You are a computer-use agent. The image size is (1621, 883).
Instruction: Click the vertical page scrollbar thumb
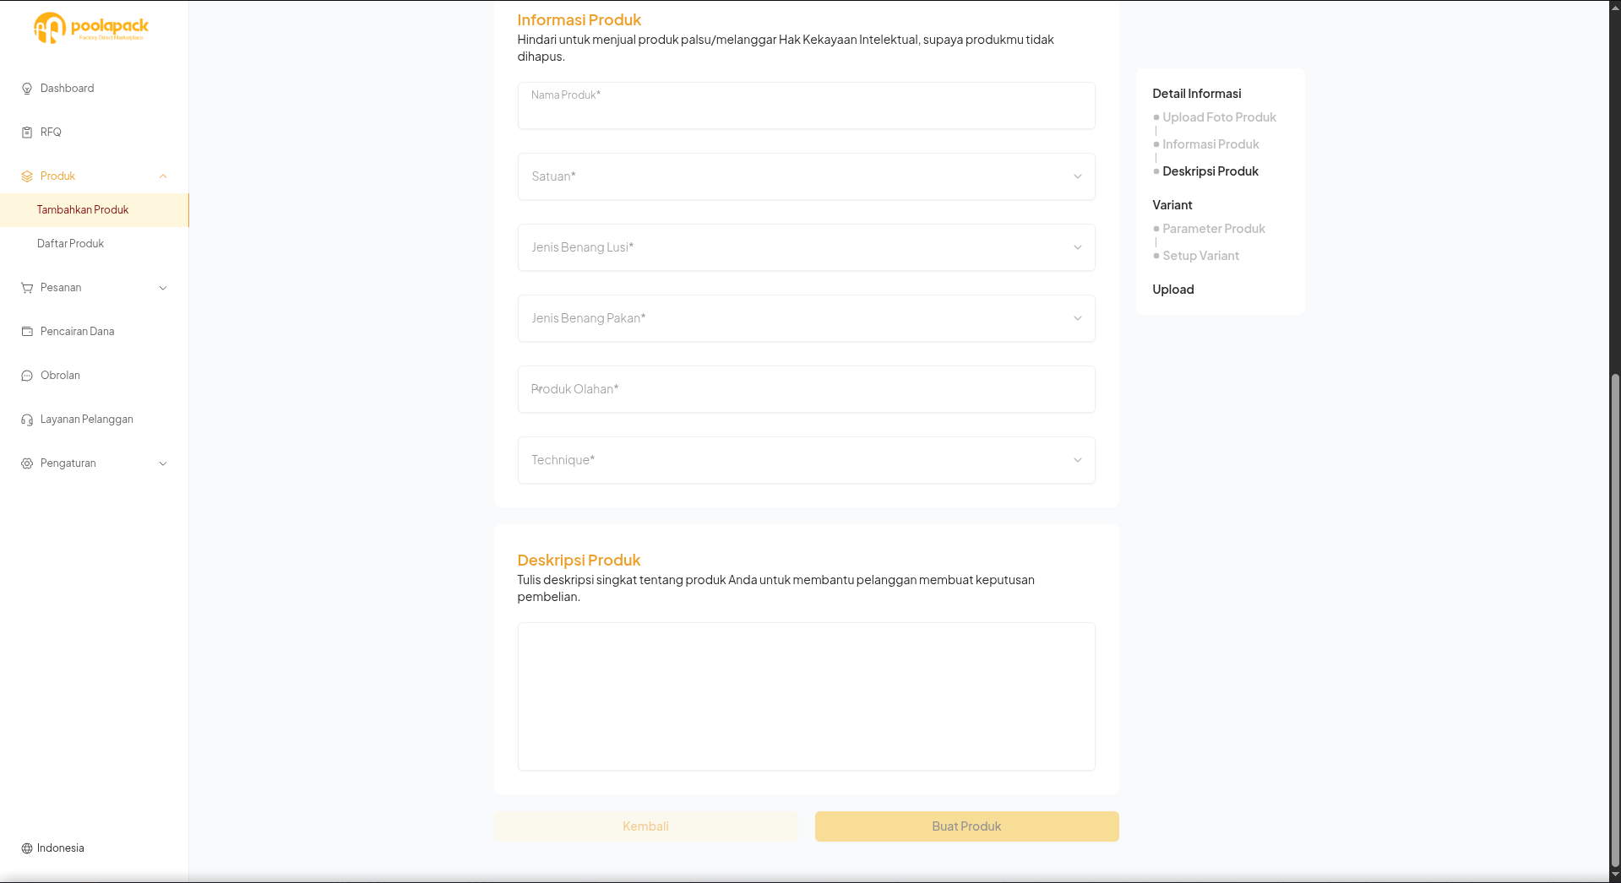(1615, 620)
